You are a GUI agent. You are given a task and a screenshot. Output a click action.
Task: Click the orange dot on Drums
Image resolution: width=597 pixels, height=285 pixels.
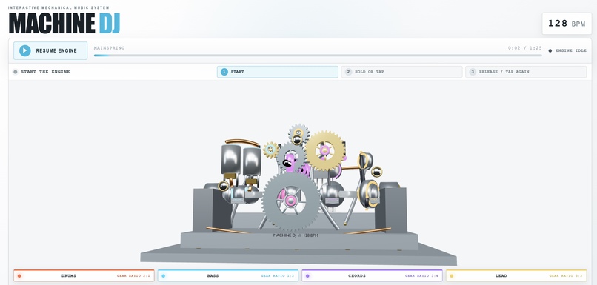(19, 276)
